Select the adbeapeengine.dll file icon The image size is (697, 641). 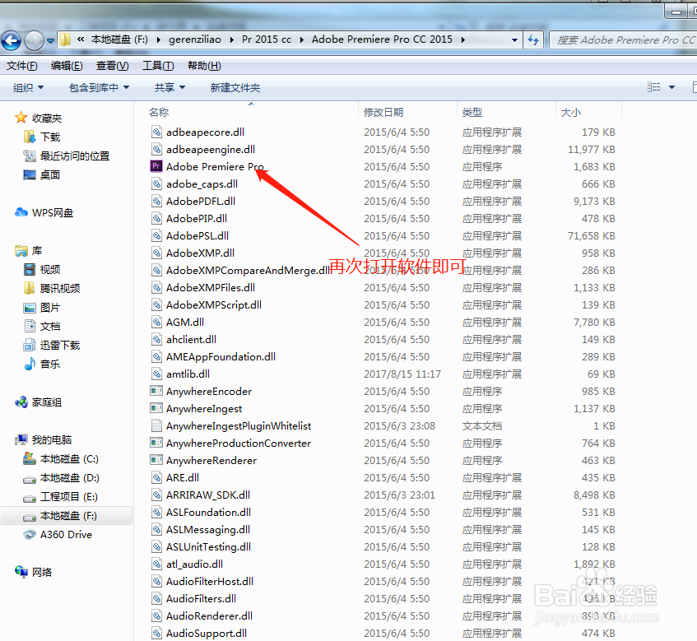tap(156, 150)
